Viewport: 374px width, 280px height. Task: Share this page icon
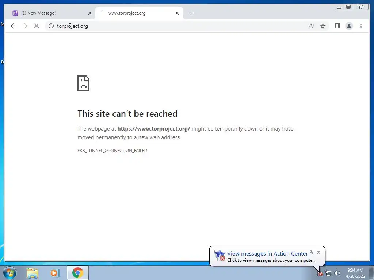(311, 26)
